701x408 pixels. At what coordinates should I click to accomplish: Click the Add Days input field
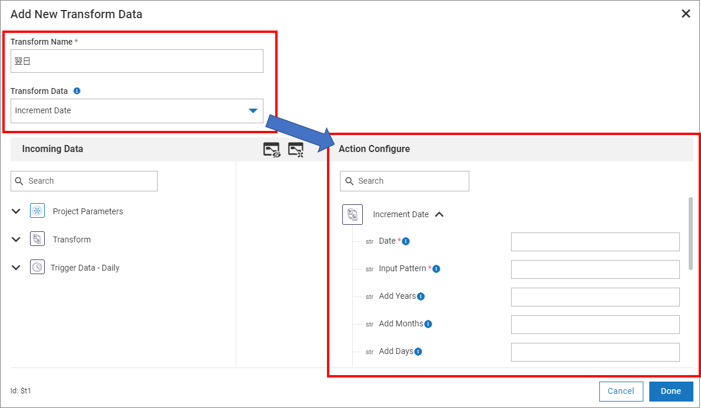click(595, 352)
